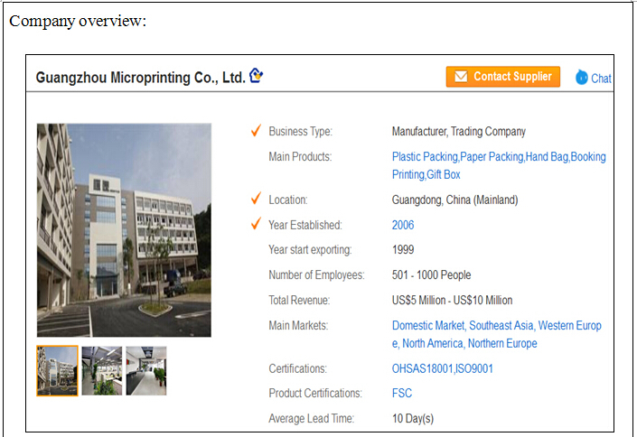
Task: Click the 2006 year established link
Action: pos(403,225)
